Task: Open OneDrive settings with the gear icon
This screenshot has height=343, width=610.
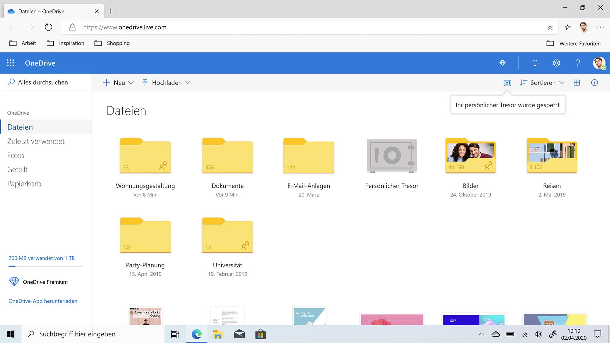Action: tap(556, 63)
